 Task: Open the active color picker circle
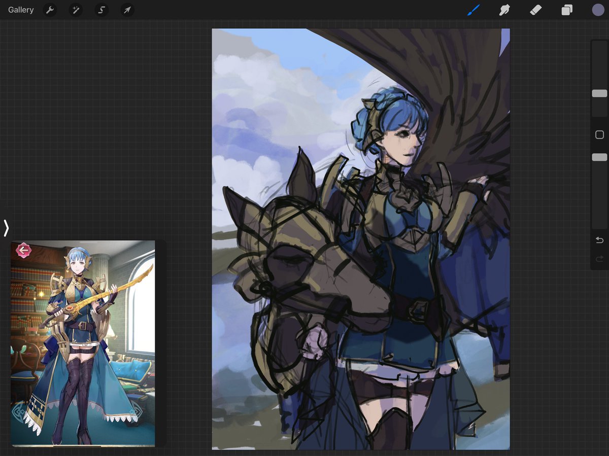point(598,10)
